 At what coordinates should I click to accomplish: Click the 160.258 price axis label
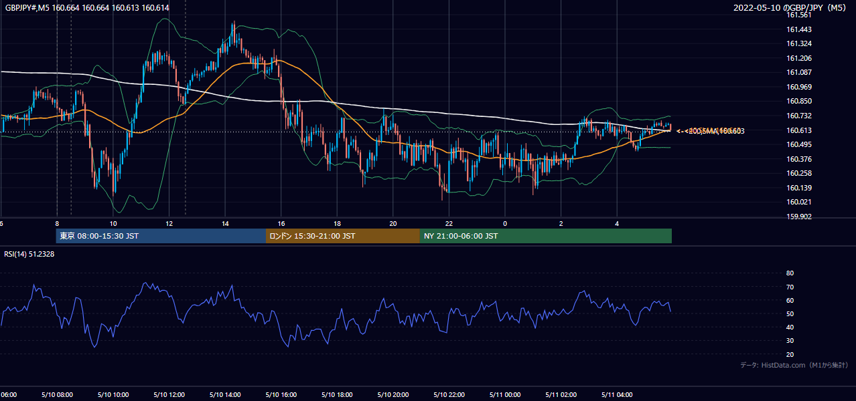[x=798, y=174]
